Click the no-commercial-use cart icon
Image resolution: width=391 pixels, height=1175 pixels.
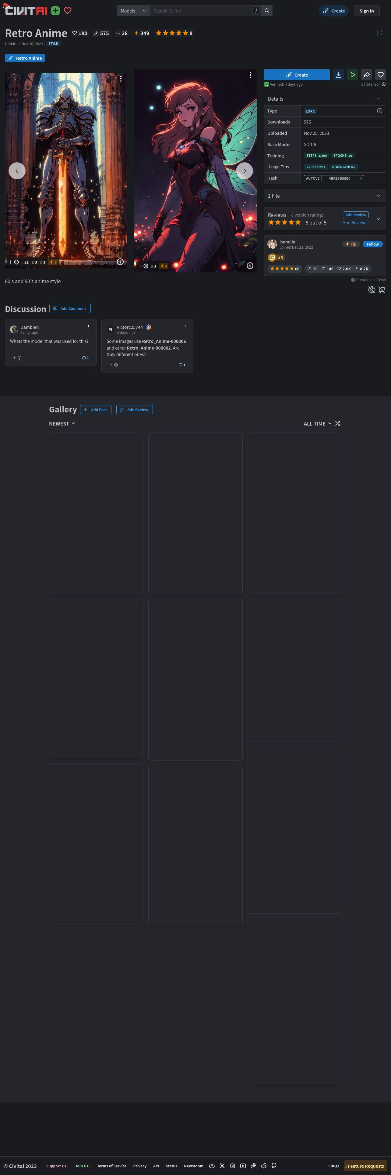[382, 290]
